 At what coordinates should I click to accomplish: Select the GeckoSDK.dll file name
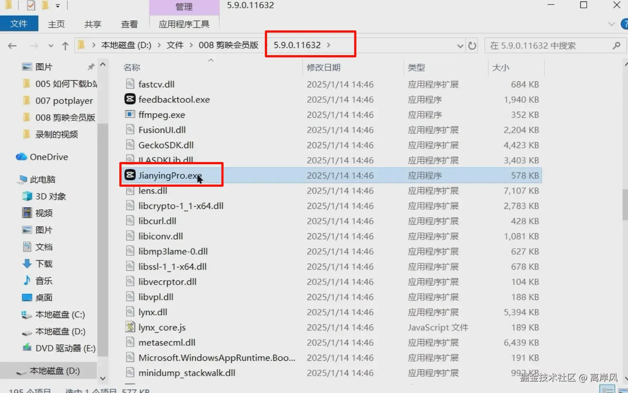[x=166, y=145]
